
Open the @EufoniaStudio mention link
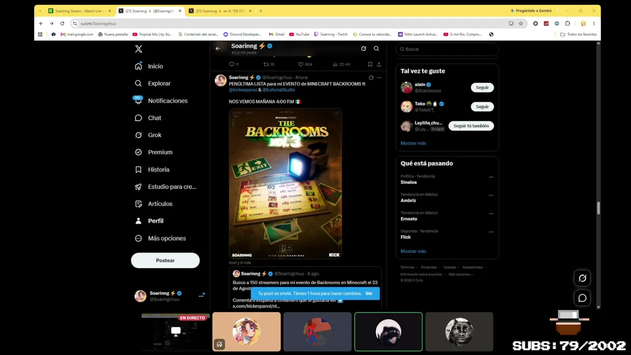(279, 90)
